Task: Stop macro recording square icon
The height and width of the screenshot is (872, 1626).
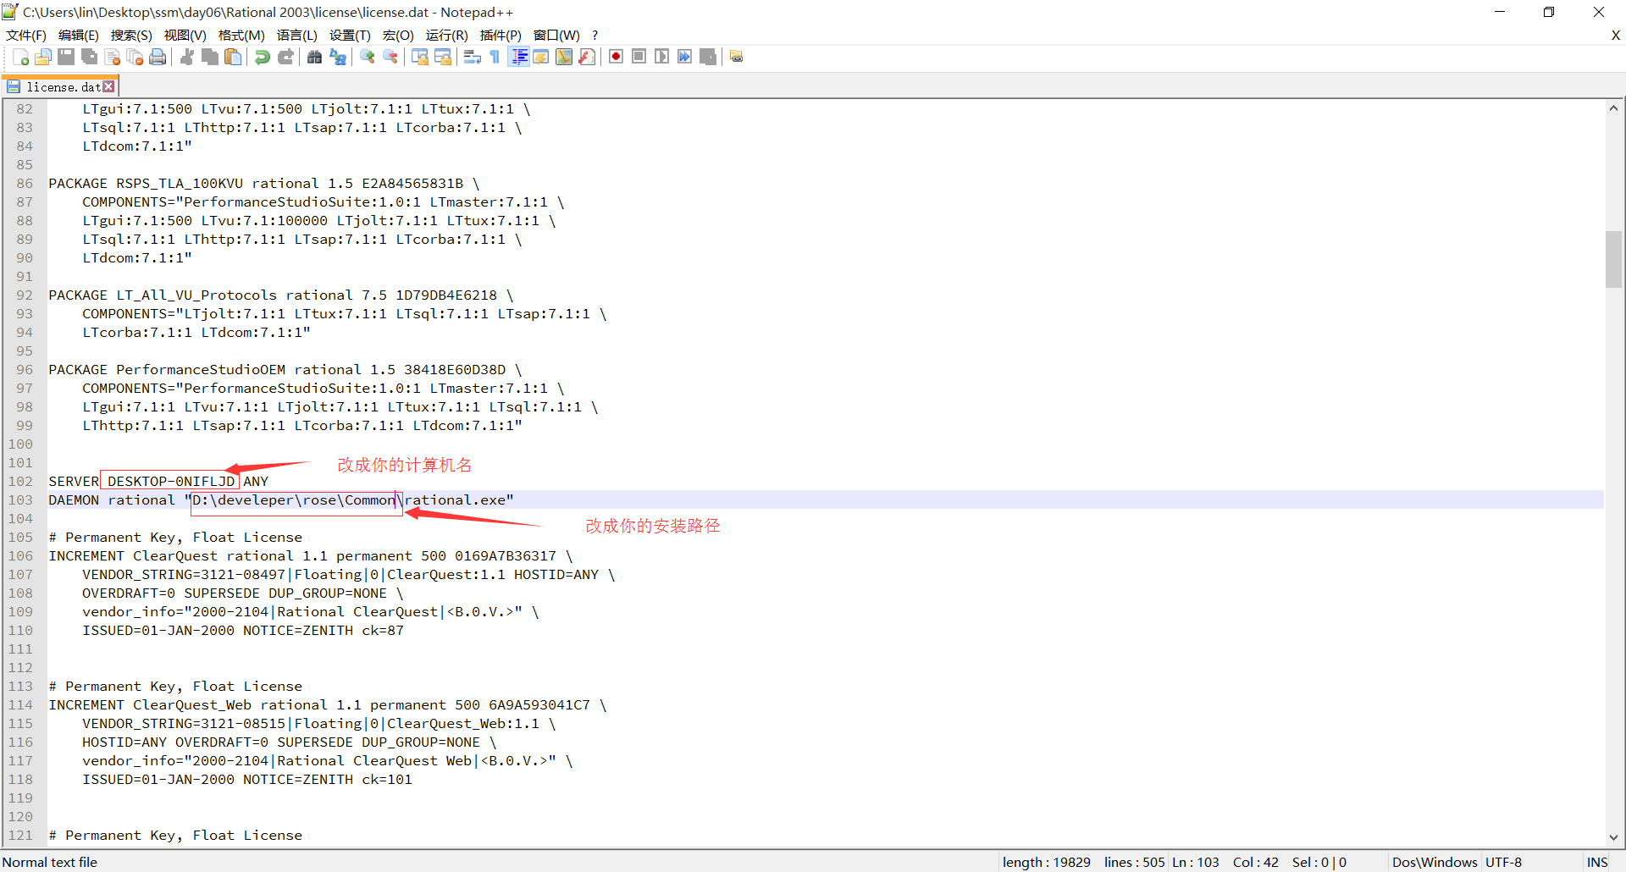Action: click(639, 57)
